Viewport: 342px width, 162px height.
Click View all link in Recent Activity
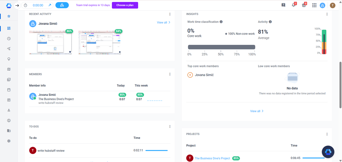point(164,22)
